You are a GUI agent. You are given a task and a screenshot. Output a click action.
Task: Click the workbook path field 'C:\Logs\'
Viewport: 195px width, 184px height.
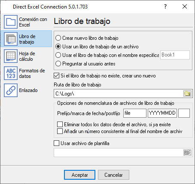[119, 94]
